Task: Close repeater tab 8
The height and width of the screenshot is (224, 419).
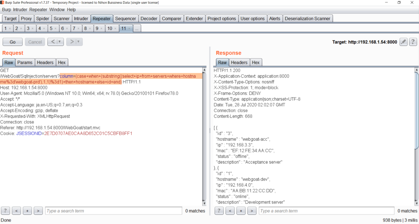Action: click(90, 29)
